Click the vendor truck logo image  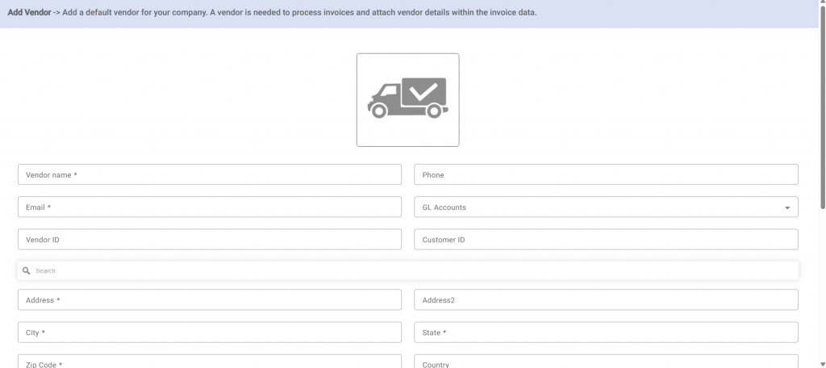(407, 99)
